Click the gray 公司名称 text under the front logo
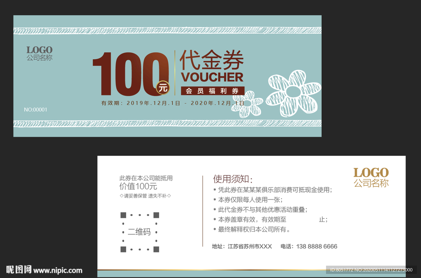 [39, 58]
